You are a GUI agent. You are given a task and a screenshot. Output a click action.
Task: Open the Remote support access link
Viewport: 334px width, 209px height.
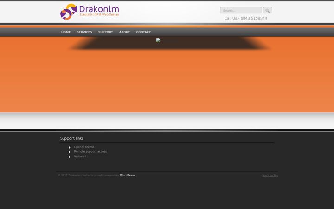click(x=90, y=151)
